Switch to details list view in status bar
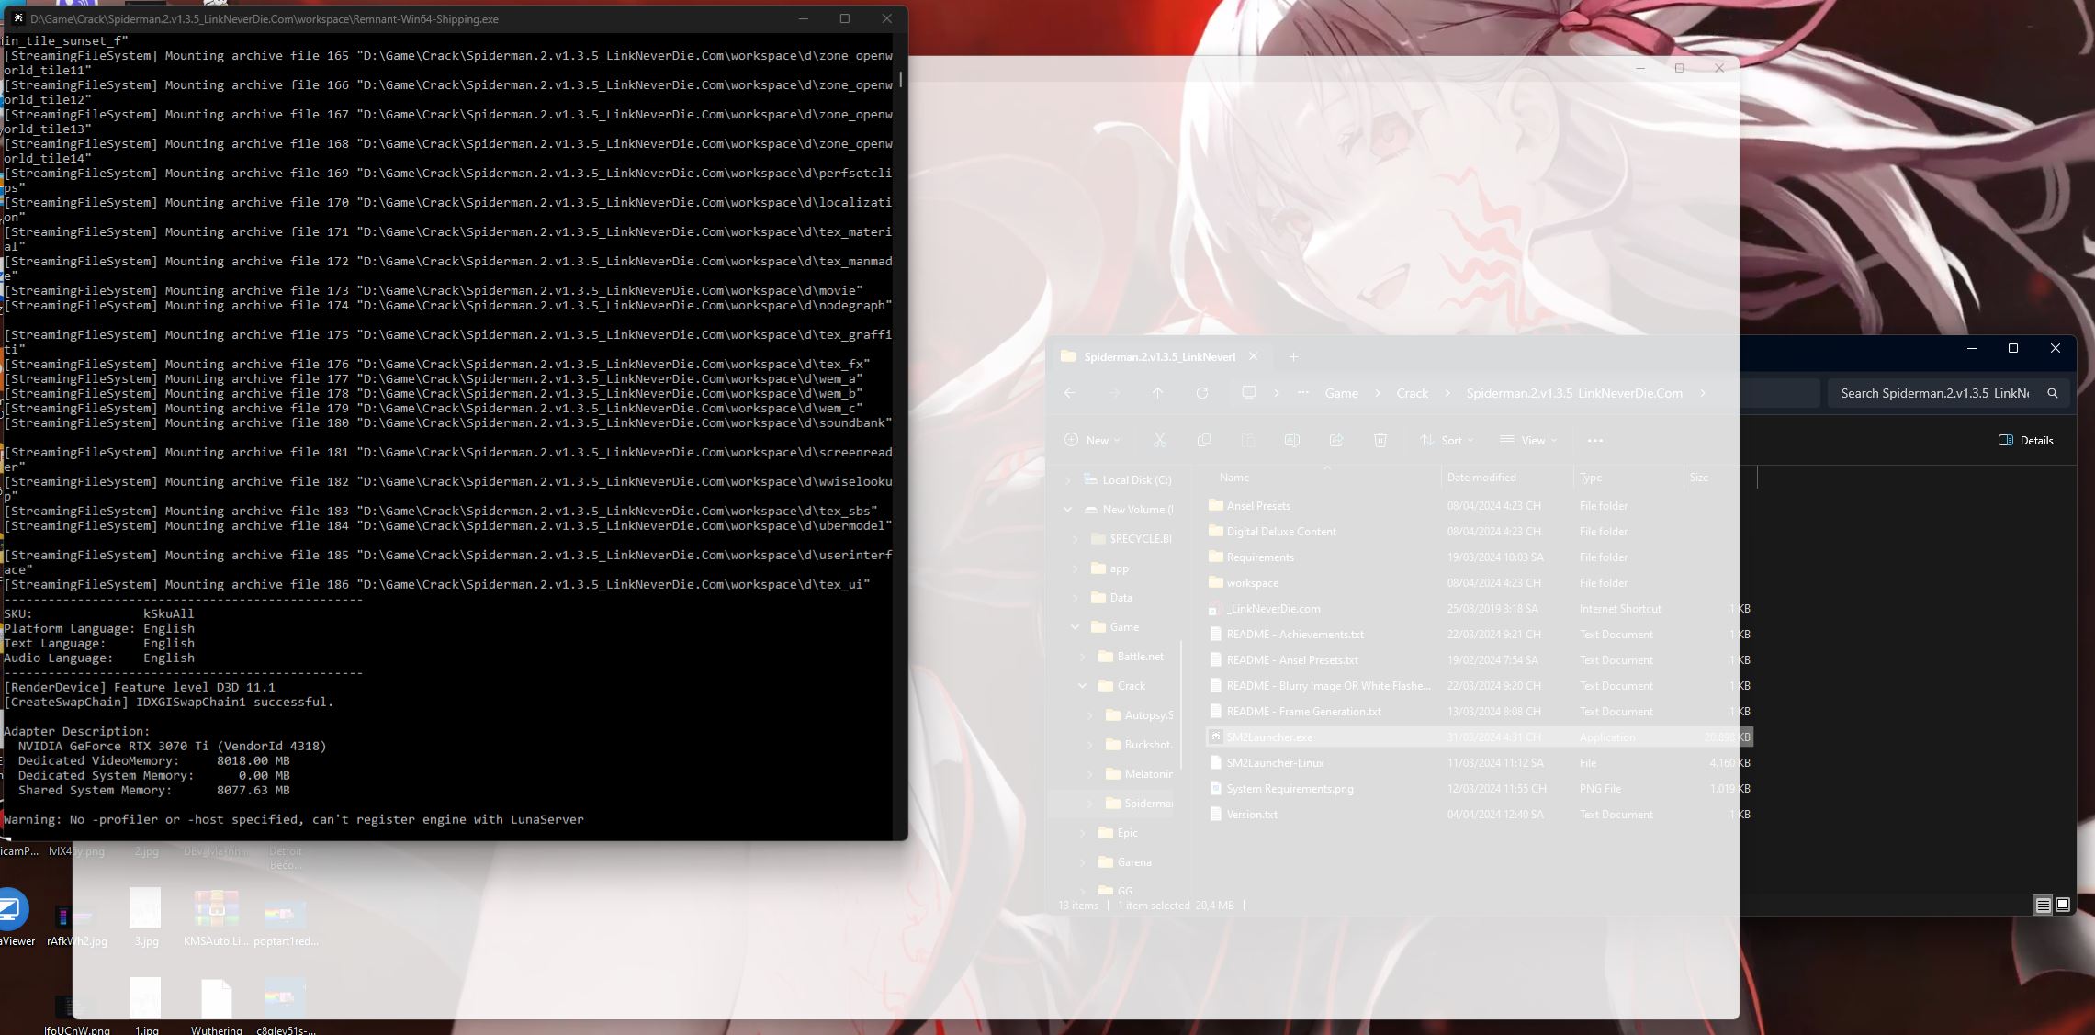The image size is (2095, 1035). click(x=2043, y=905)
